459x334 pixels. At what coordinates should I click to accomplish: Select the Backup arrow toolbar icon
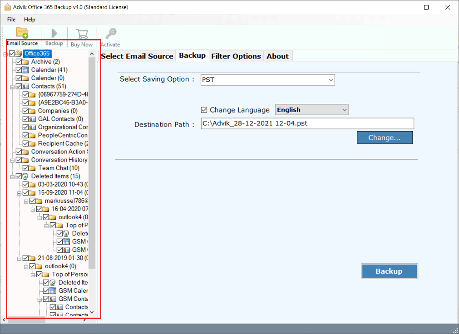[x=54, y=32]
